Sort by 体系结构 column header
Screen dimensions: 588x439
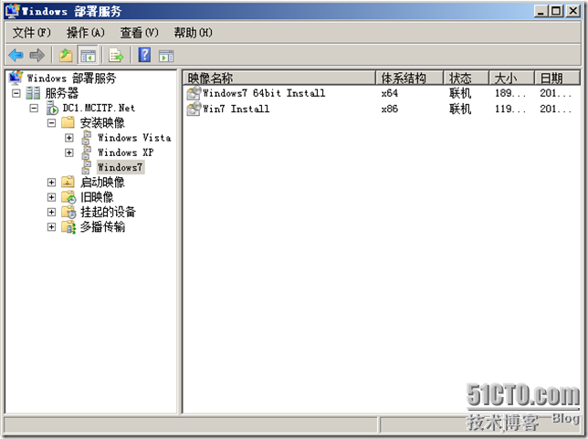[x=409, y=78]
